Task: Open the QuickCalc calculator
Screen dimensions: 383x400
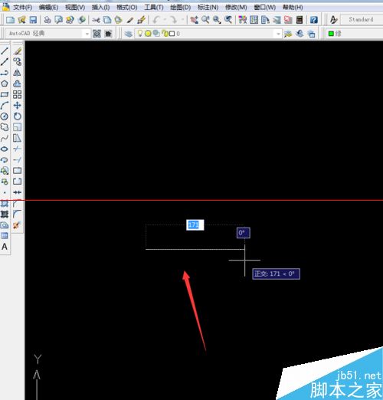Action: tap(300, 20)
